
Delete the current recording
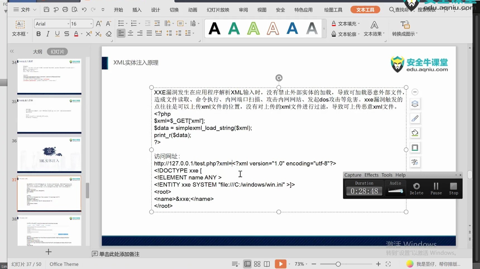coord(416,188)
